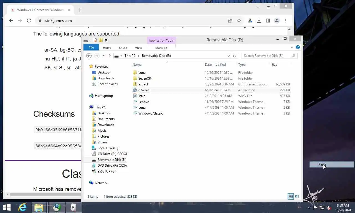The height and width of the screenshot is (213, 355).
Task: Open Music under This PC
Action: click(x=102, y=131)
